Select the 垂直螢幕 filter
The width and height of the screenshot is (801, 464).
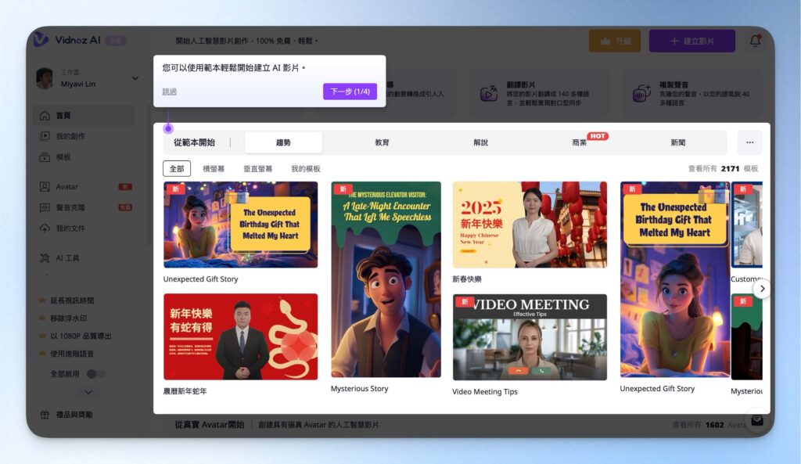pos(257,169)
